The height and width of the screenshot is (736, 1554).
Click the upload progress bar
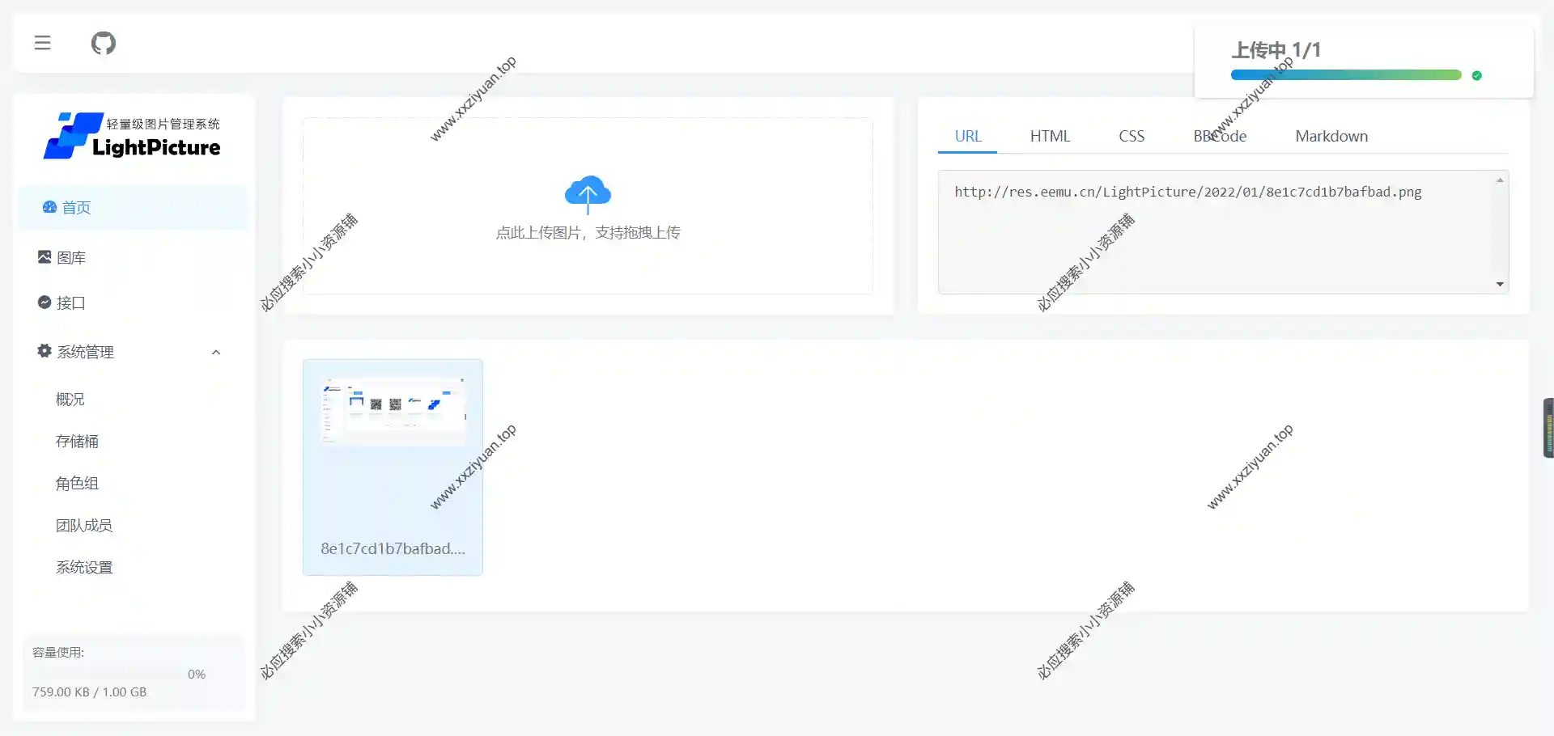coord(1345,75)
